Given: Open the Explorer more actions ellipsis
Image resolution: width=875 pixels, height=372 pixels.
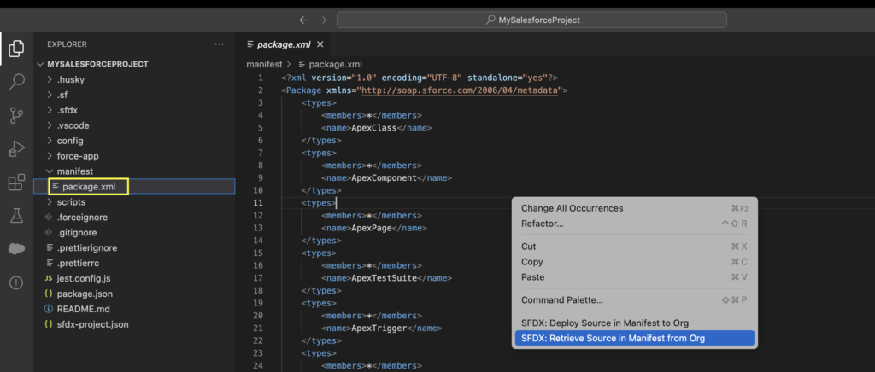Looking at the screenshot, I should pos(219,44).
